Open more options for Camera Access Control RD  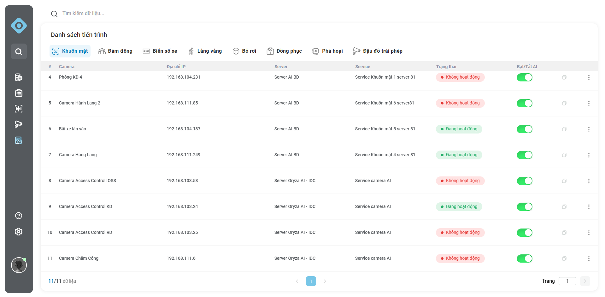pyautogui.click(x=589, y=233)
